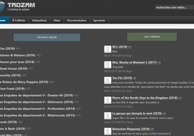Open Moi, Moche et Méchant 3 (2017) review title
The width and height of the screenshot is (194, 136).
click(134, 63)
